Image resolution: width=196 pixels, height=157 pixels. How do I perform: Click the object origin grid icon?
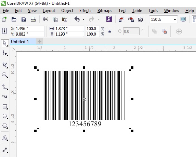click(x=4, y=31)
